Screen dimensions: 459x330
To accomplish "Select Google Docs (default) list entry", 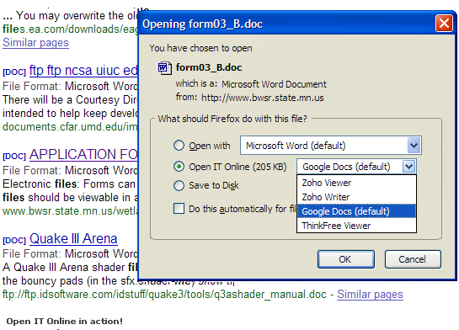I will click(356, 211).
